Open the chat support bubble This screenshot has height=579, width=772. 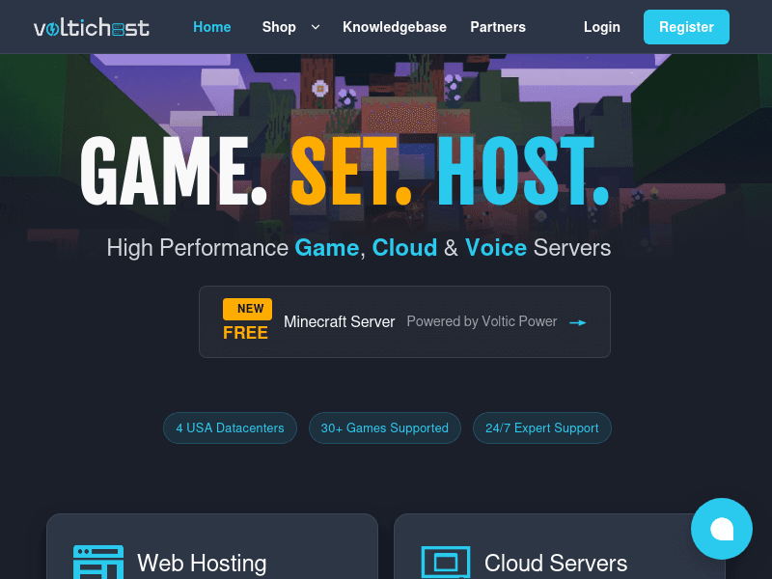click(x=722, y=529)
